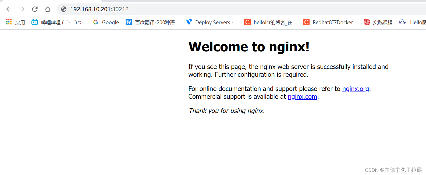Click the Welcome to nginx! heading
426x175 pixels.
[249, 47]
